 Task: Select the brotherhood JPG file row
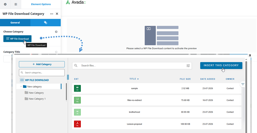click(157, 112)
